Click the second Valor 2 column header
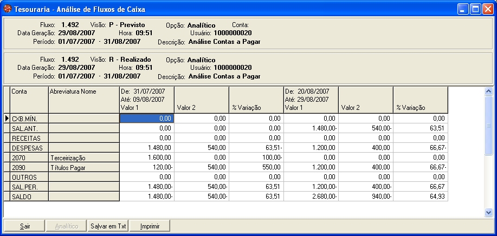The width and height of the screenshot is (497, 236). coord(366,100)
